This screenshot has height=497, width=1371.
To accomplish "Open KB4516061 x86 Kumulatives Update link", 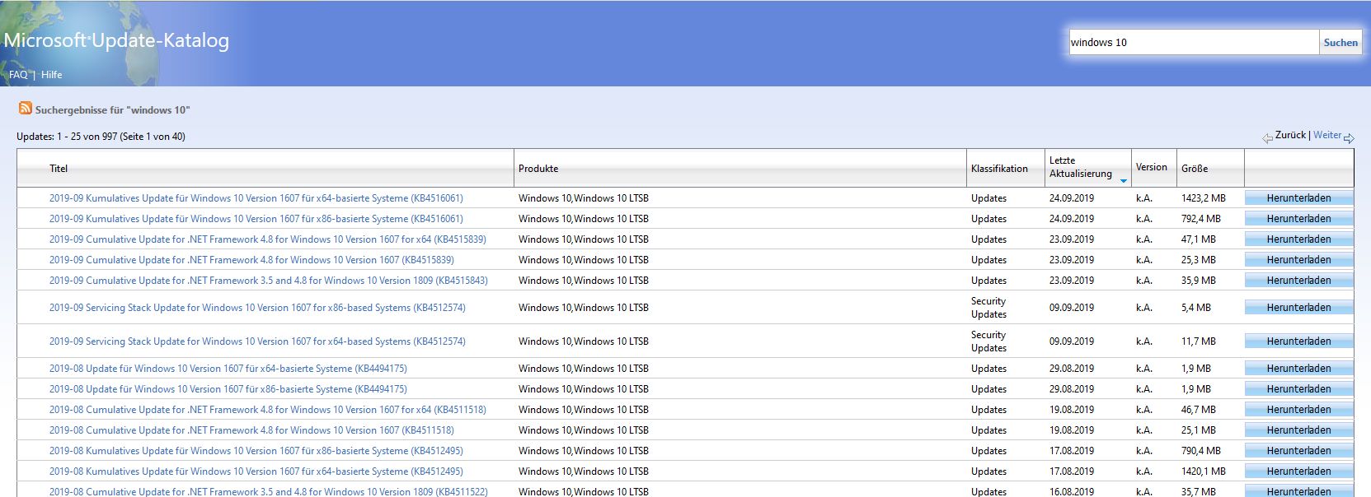I will 256,219.
